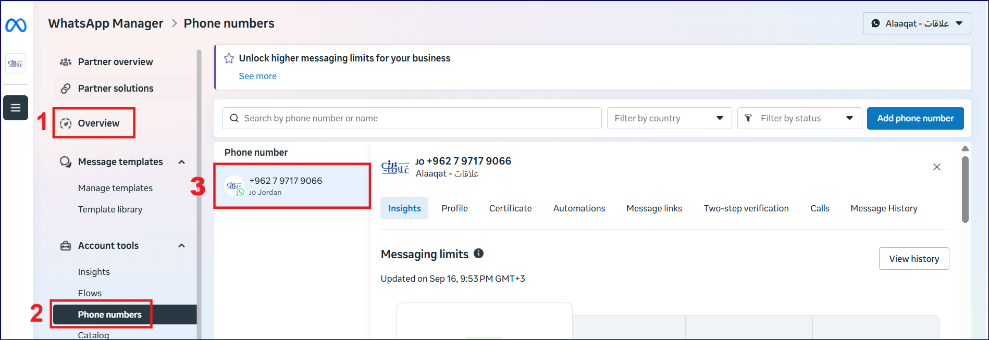This screenshot has height=340, width=989.
Task: Click the 'Unlock higher messaging limits' banner text
Action: click(x=344, y=58)
